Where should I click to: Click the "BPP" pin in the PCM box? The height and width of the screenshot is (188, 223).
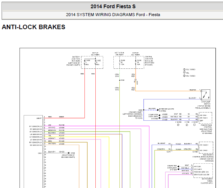point(202,121)
